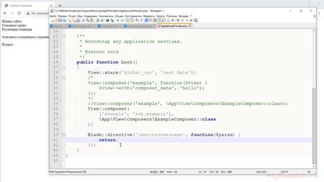Click the Zoom Out toolbar icon
The image size is (324, 182).
[x=122, y=20]
